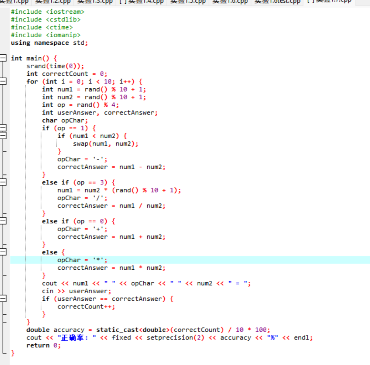This screenshot has height=365, width=370.
Task: Collapse the 'if (num1 < num2)' block fold
Action: 3,136
